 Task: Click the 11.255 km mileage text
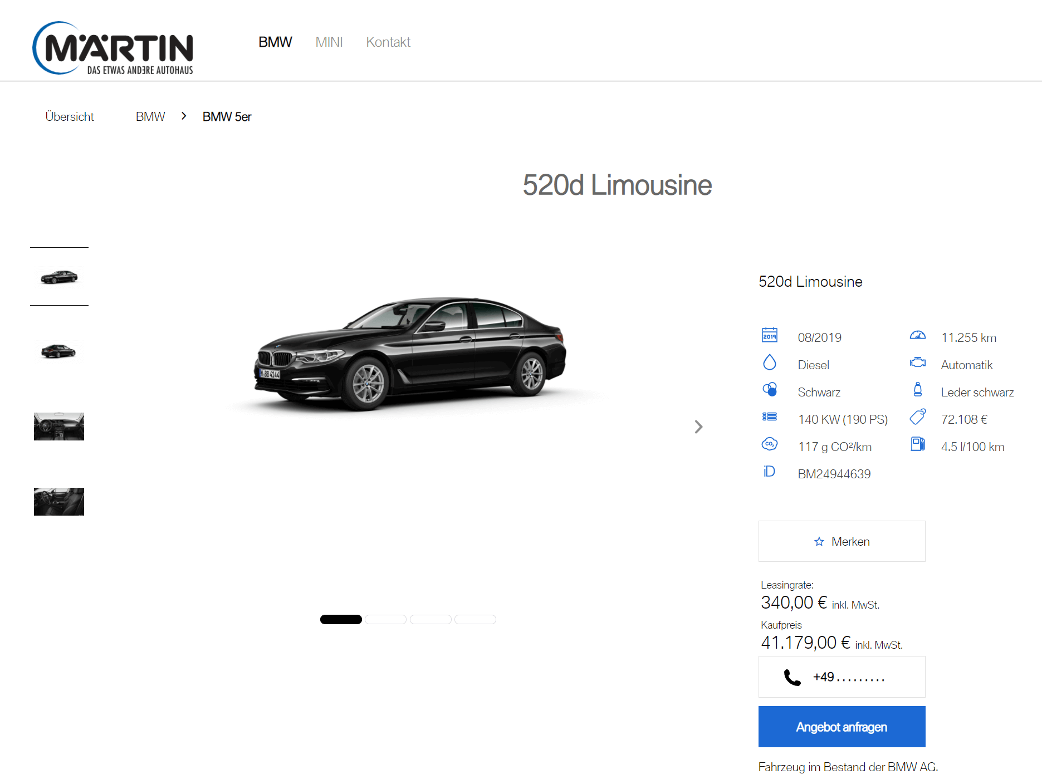tap(968, 338)
